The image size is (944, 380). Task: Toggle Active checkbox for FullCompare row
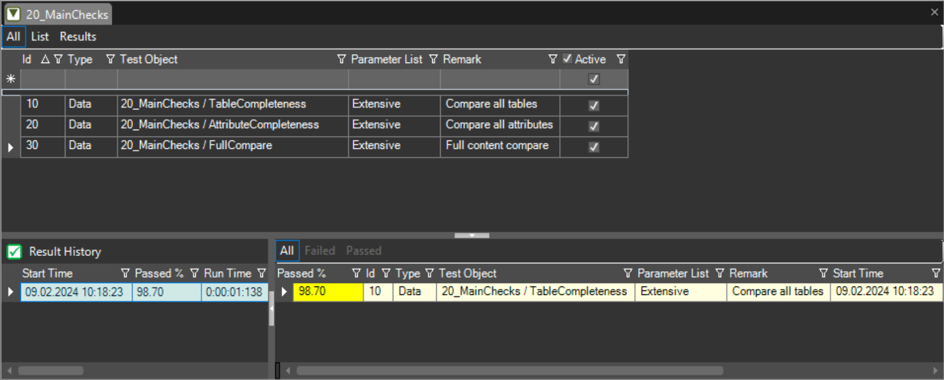594,147
